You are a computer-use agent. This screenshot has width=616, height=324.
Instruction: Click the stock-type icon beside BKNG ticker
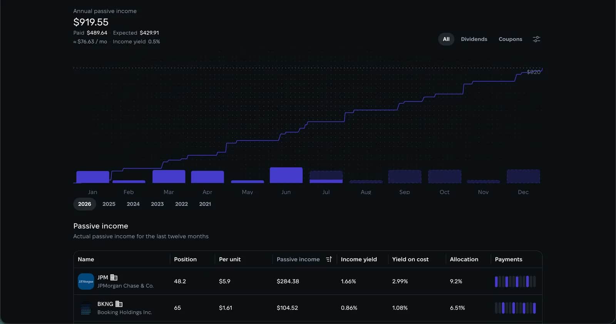[x=119, y=304]
